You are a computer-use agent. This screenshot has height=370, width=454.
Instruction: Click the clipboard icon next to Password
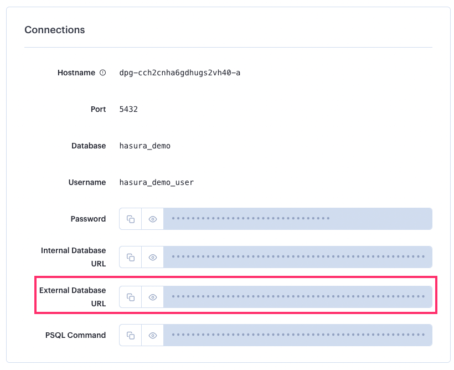click(x=130, y=219)
